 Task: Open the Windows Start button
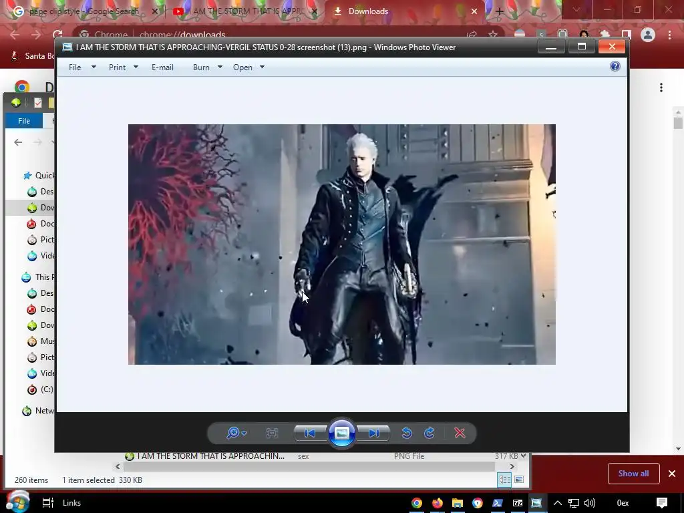pyautogui.click(x=17, y=502)
